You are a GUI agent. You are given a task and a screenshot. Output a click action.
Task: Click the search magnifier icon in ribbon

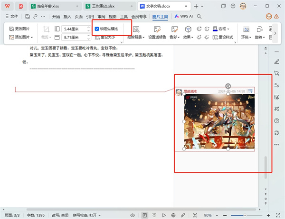199,17
